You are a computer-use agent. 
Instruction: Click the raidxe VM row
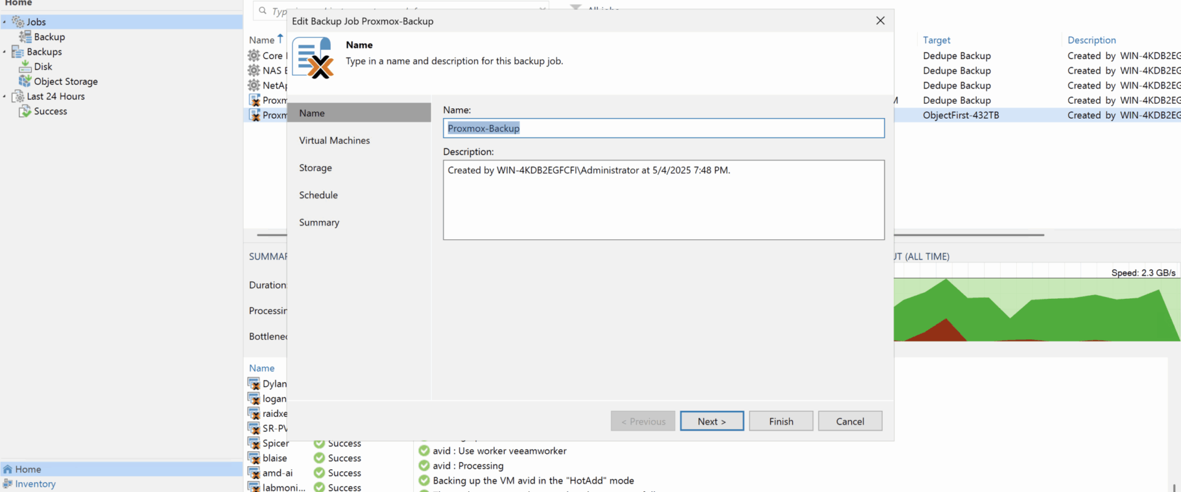point(268,413)
